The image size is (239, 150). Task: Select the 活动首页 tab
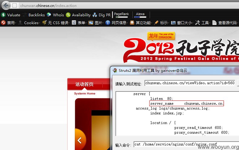click(x=85, y=84)
